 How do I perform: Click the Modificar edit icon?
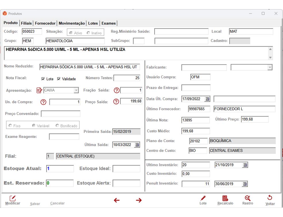[13, 198]
